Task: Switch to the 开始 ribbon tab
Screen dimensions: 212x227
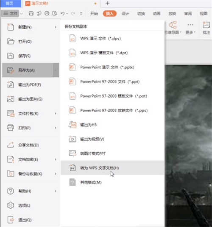Action: point(94,14)
